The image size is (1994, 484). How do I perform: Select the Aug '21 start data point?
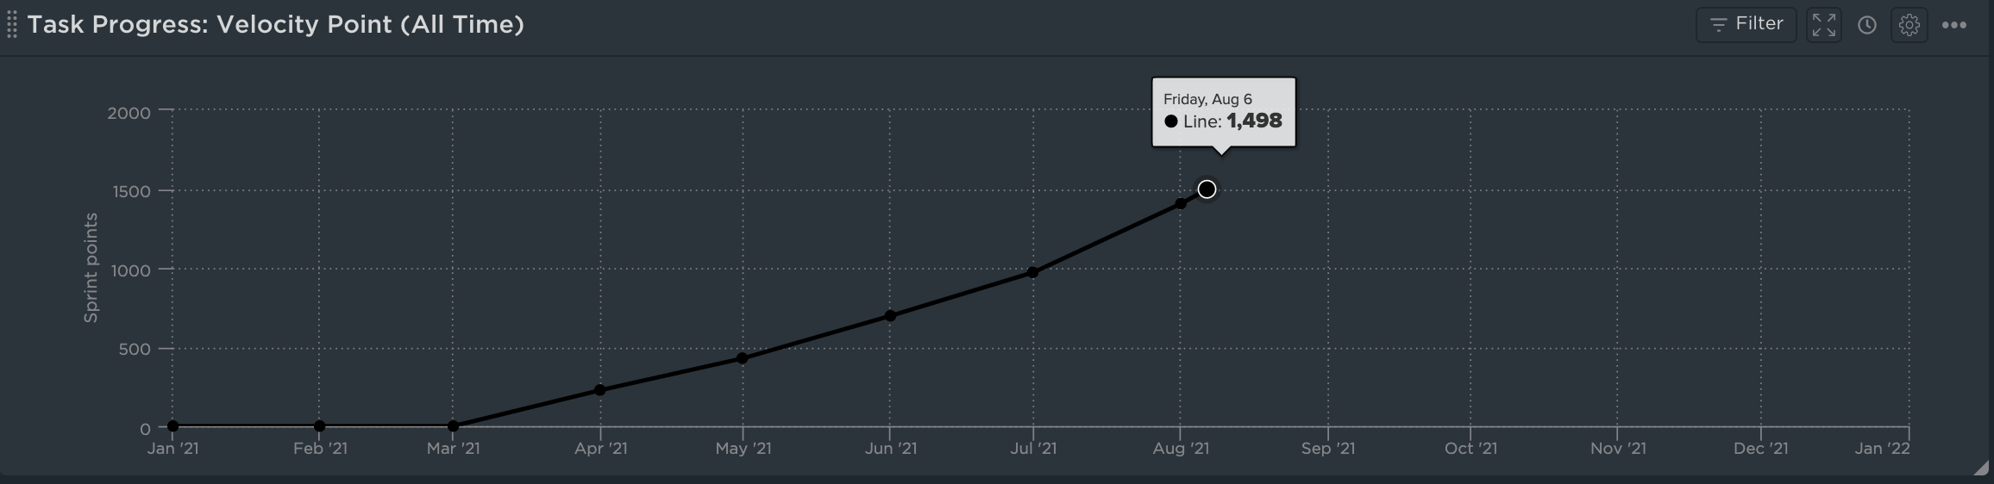tap(1180, 204)
